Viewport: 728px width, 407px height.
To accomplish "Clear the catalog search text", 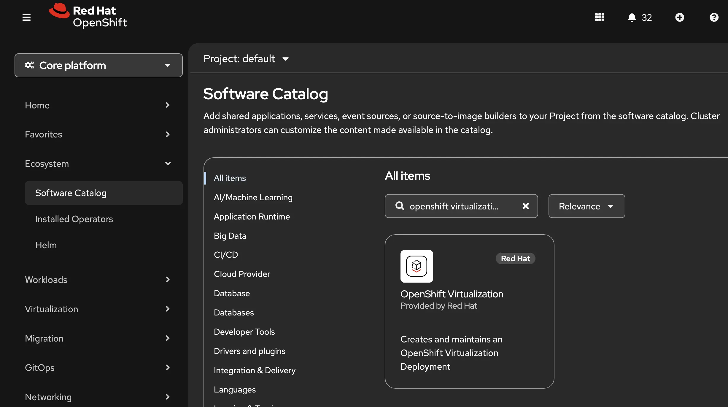I will 525,206.
